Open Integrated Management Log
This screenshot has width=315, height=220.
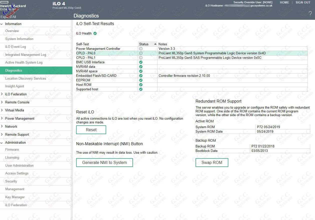pos(26,55)
